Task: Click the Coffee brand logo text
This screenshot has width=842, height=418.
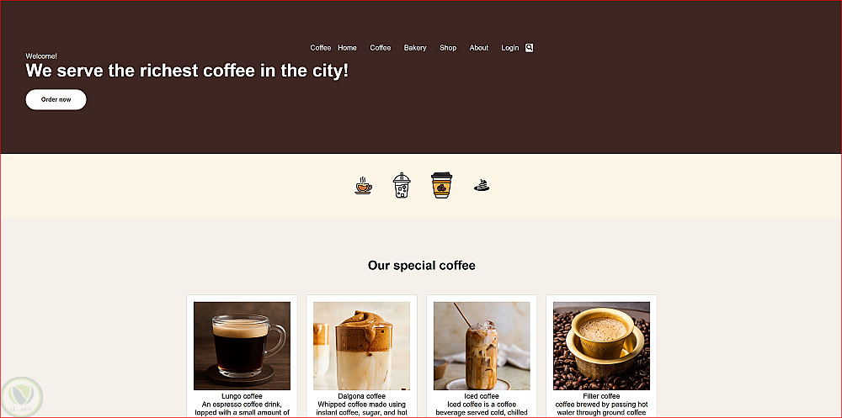Action: pyautogui.click(x=321, y=48)
